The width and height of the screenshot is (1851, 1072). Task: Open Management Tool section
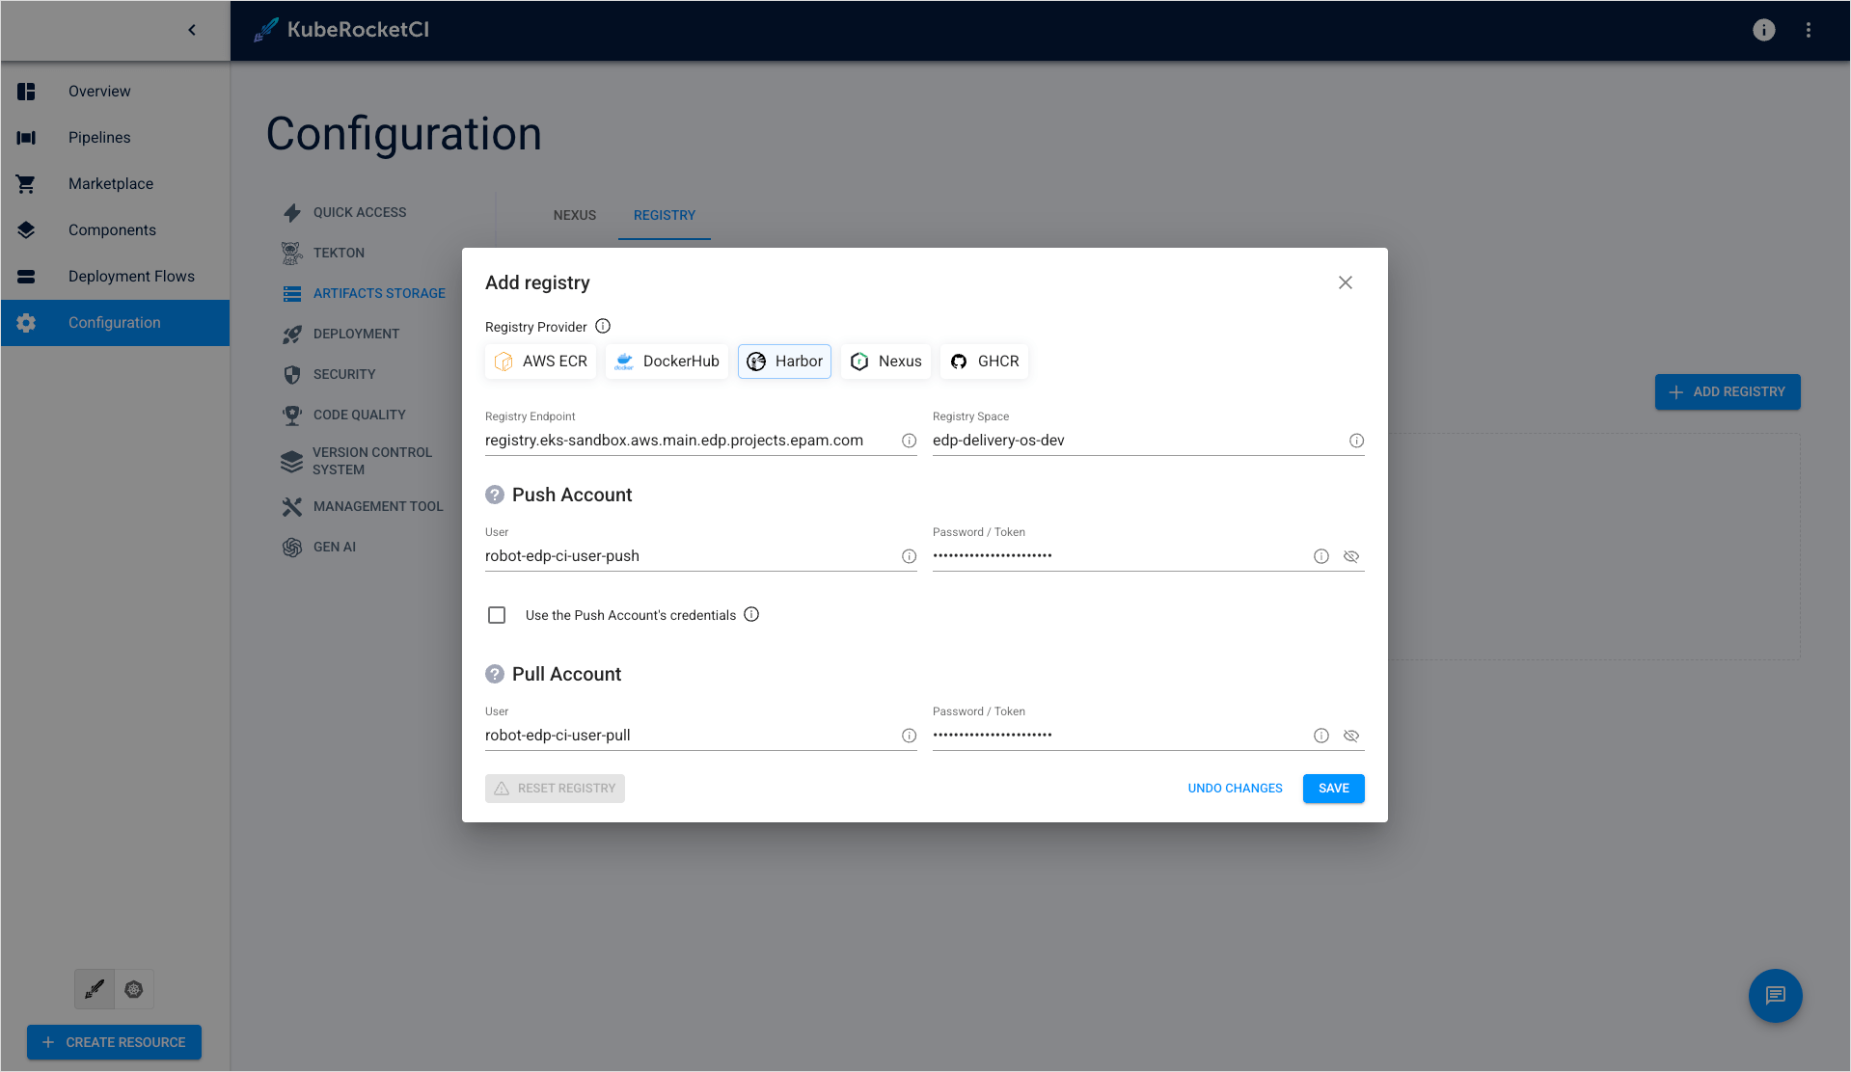point(363,506)
